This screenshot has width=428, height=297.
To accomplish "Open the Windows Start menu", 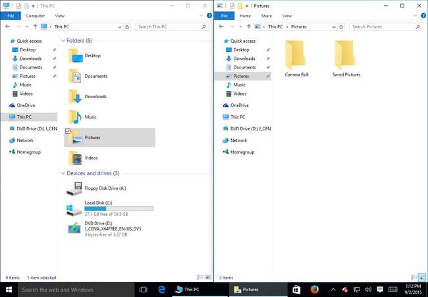I will click(x=9, y=290).
